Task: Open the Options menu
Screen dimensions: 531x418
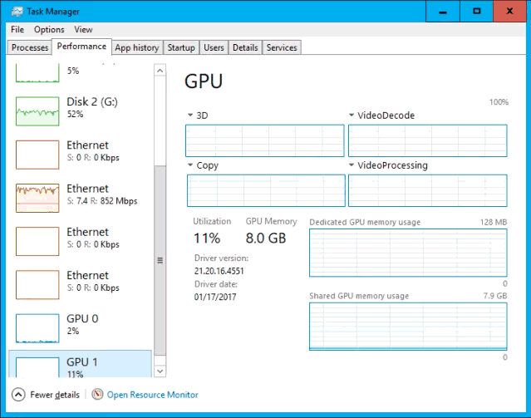Action: point(49,29)
